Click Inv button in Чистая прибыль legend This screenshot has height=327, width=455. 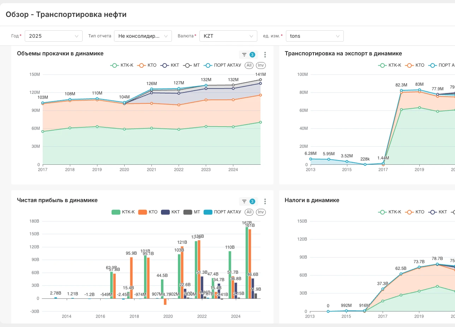click(x=261, y=212)
